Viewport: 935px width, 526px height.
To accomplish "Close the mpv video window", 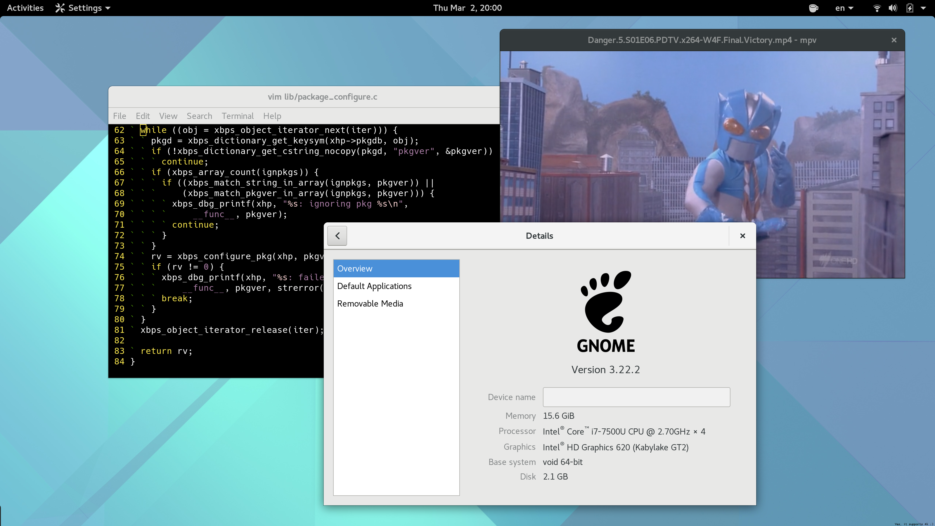I will [894, 40].
